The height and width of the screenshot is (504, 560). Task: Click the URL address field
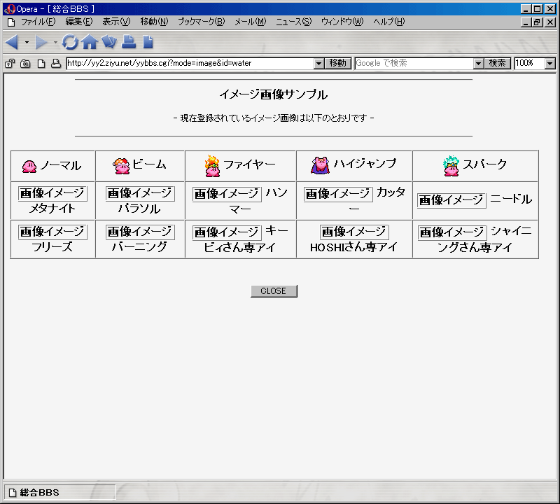[x=190, y=63]
